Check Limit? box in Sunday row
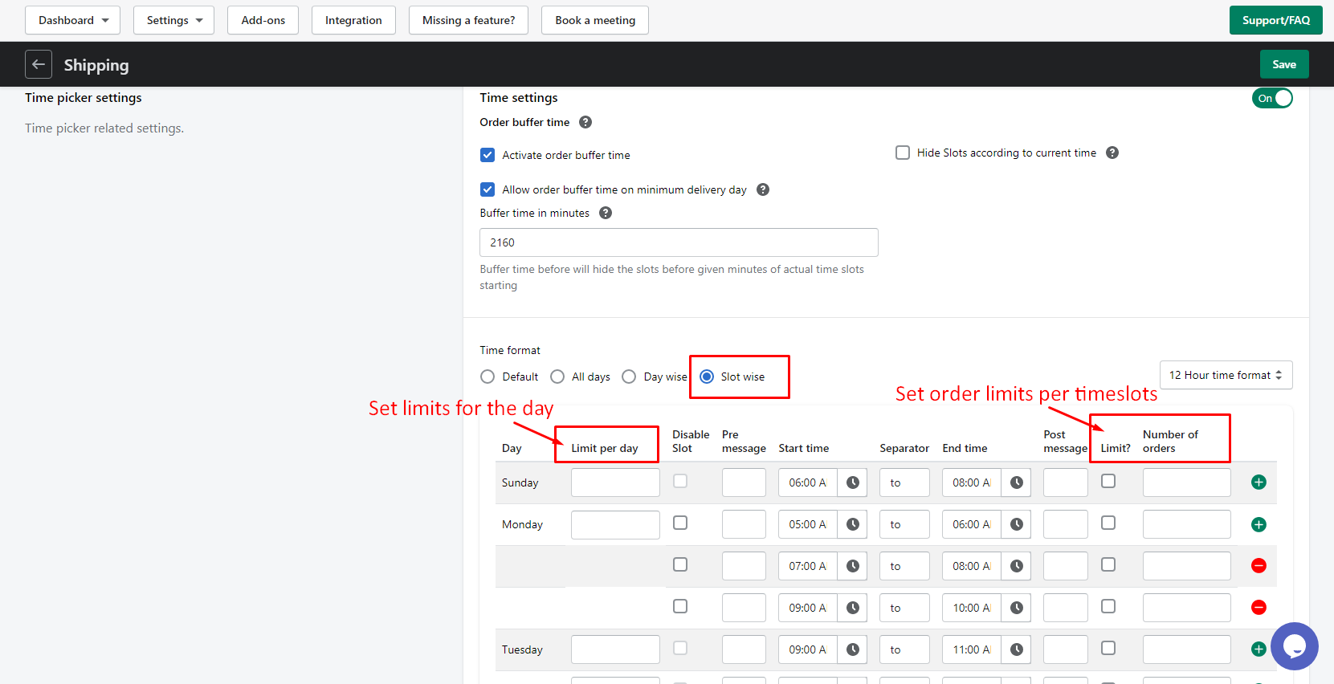This screenshot has width=1334, height=684. pyautogui.click(x=1108, y=481)
